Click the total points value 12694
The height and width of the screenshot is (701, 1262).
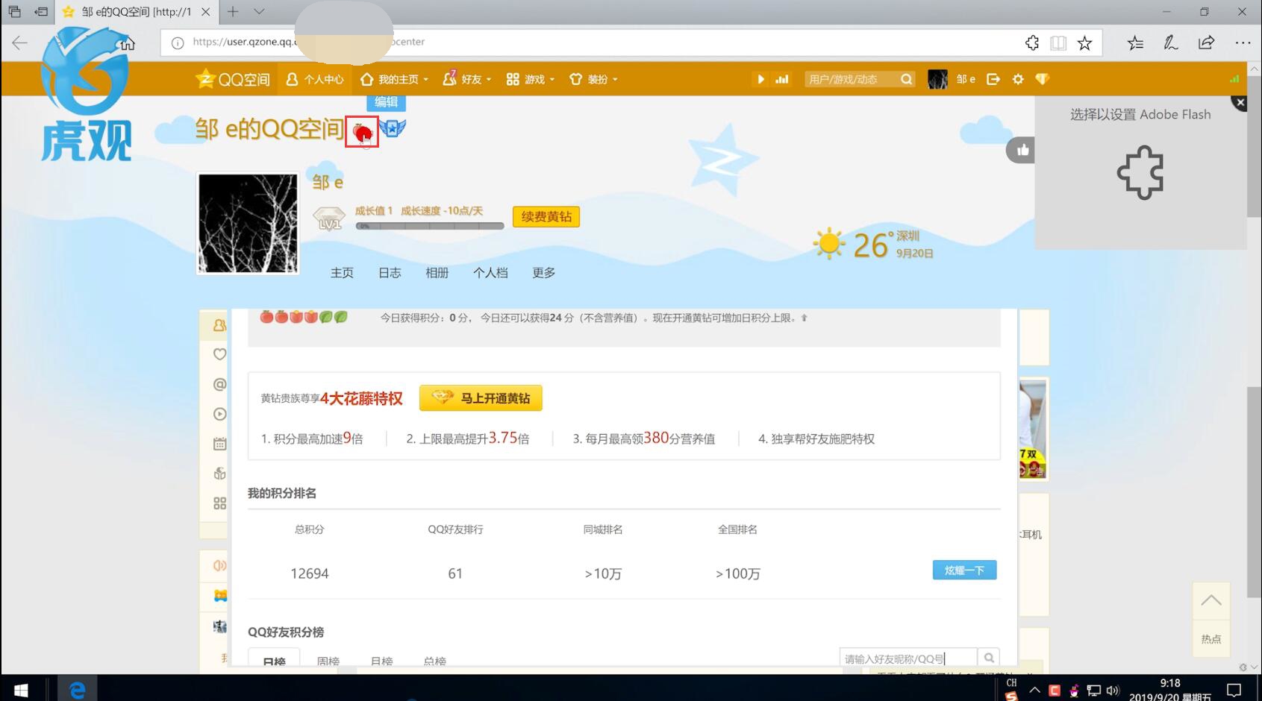pyautogui.click(x=309, y=573)
